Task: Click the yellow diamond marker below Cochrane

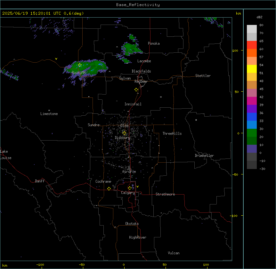Action: pos(109,189)
